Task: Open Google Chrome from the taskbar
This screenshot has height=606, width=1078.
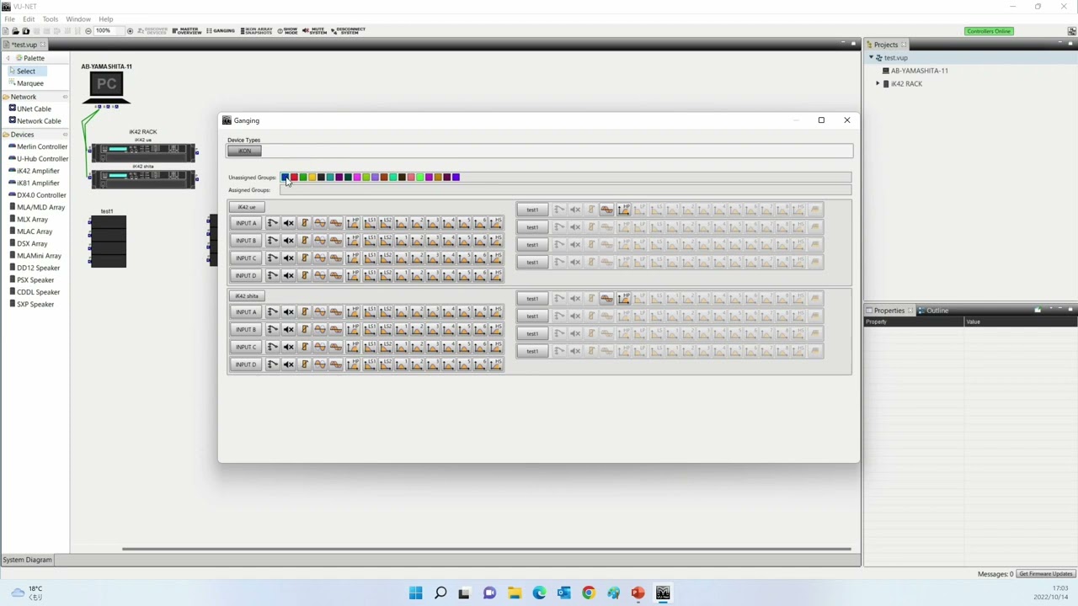Action: (589, 593)
